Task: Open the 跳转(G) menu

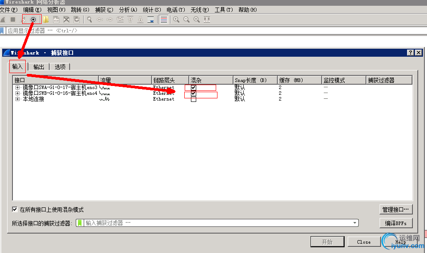Action: [x=80, y=10]
